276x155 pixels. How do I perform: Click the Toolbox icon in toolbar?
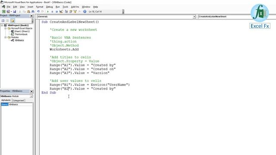[79, 12]
